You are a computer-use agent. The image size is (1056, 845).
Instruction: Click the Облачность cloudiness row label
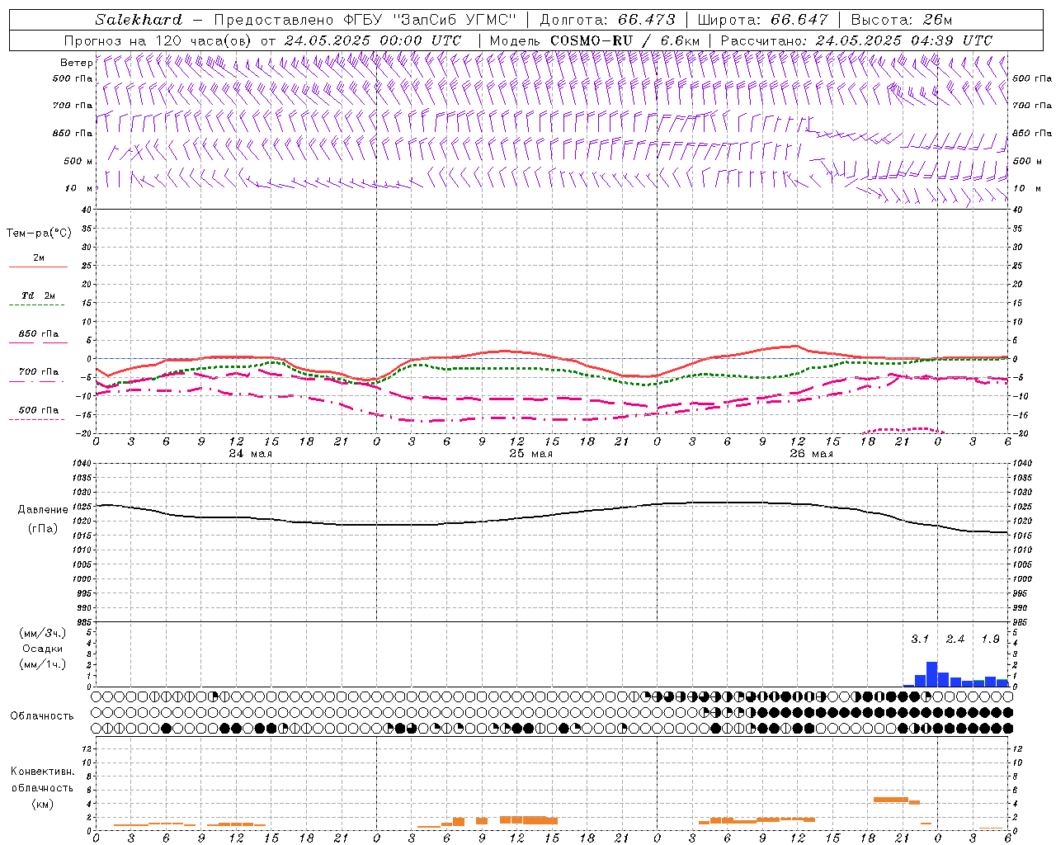(x=41, y=715)
